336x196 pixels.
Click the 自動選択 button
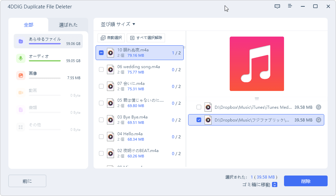(111, 38)
